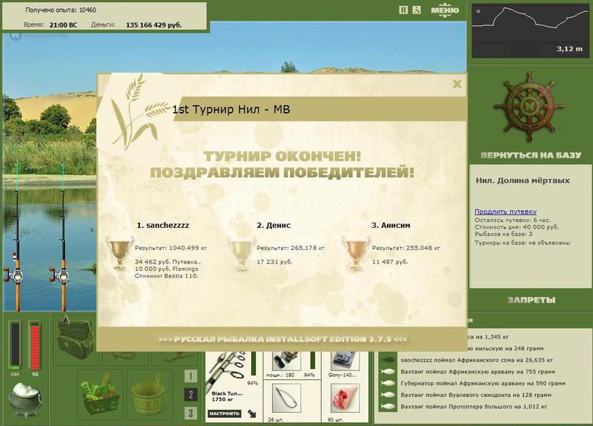
Task: Click log entry 'Вахтанг поймал Вуалевого синодонта'
Action: [476, 396]
